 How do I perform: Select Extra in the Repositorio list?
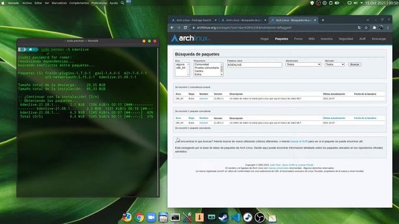coord(198,75)
